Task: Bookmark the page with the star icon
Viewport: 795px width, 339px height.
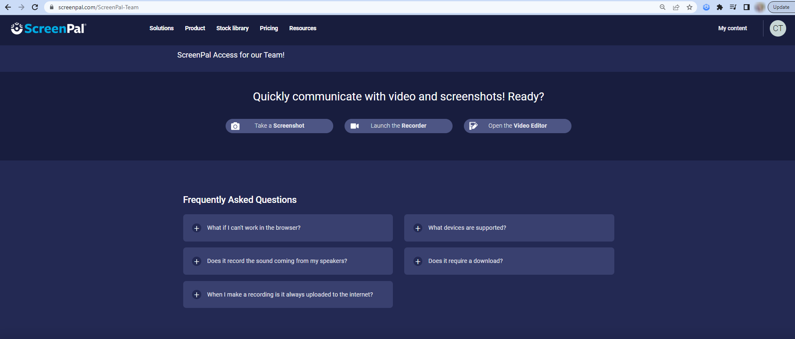Action: [x=690, y=7]
